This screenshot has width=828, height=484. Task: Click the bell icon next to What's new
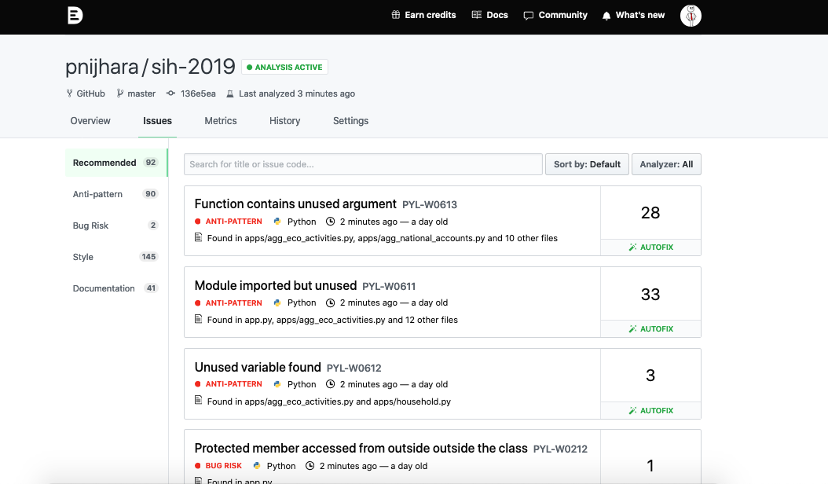coord(605,14)
